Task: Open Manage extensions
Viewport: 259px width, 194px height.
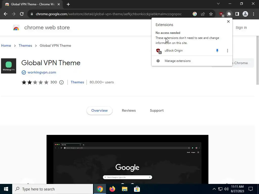Action: [192, 61]
